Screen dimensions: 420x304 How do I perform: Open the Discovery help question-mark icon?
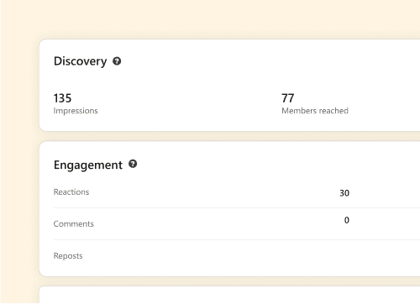(x=117, y=61)
